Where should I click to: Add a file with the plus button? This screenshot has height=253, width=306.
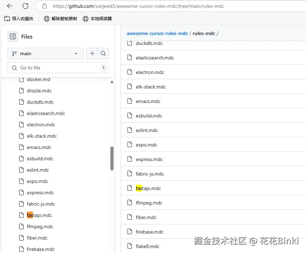(92, 53)
